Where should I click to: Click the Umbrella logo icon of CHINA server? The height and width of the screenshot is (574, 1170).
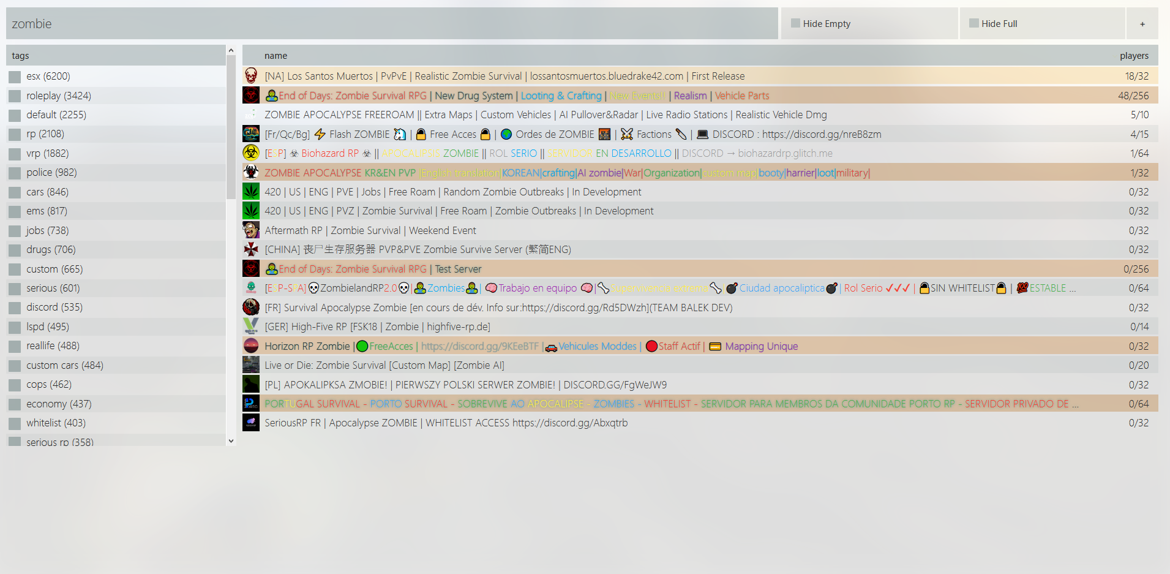251,249
